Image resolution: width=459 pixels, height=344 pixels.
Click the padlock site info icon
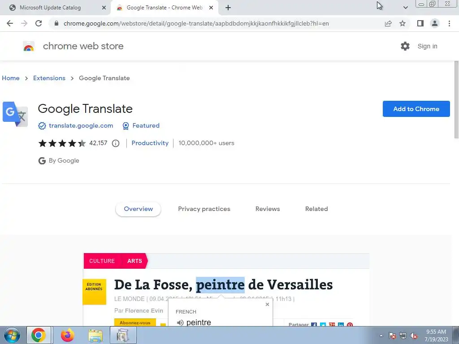(x=56, y=23)
